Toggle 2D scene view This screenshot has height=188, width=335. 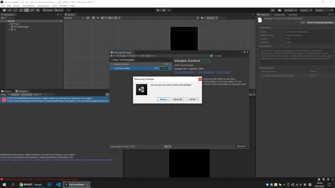[x=88, y=18]
